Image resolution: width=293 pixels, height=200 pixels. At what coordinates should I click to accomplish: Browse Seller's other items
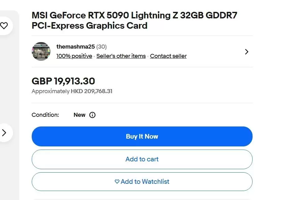[x=121, y=56]
